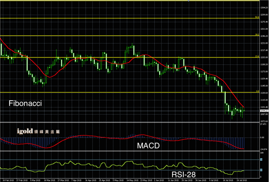
Task: Click the Fibonacci text label
Action: [25, 104]
